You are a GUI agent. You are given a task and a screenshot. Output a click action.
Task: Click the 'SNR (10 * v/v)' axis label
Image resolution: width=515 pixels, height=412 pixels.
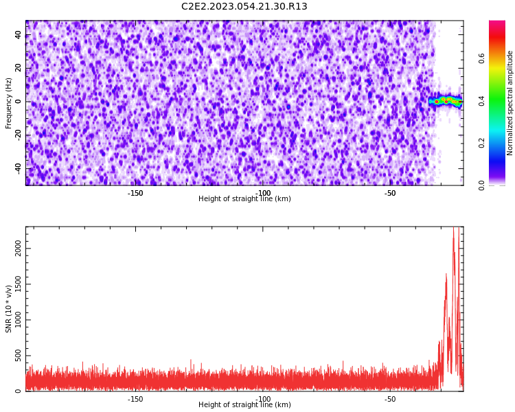click(8, 309)
